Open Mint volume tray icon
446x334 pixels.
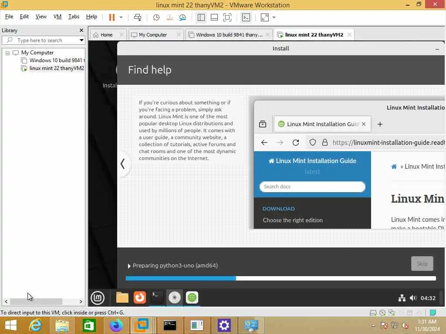[x=413, y=298]
